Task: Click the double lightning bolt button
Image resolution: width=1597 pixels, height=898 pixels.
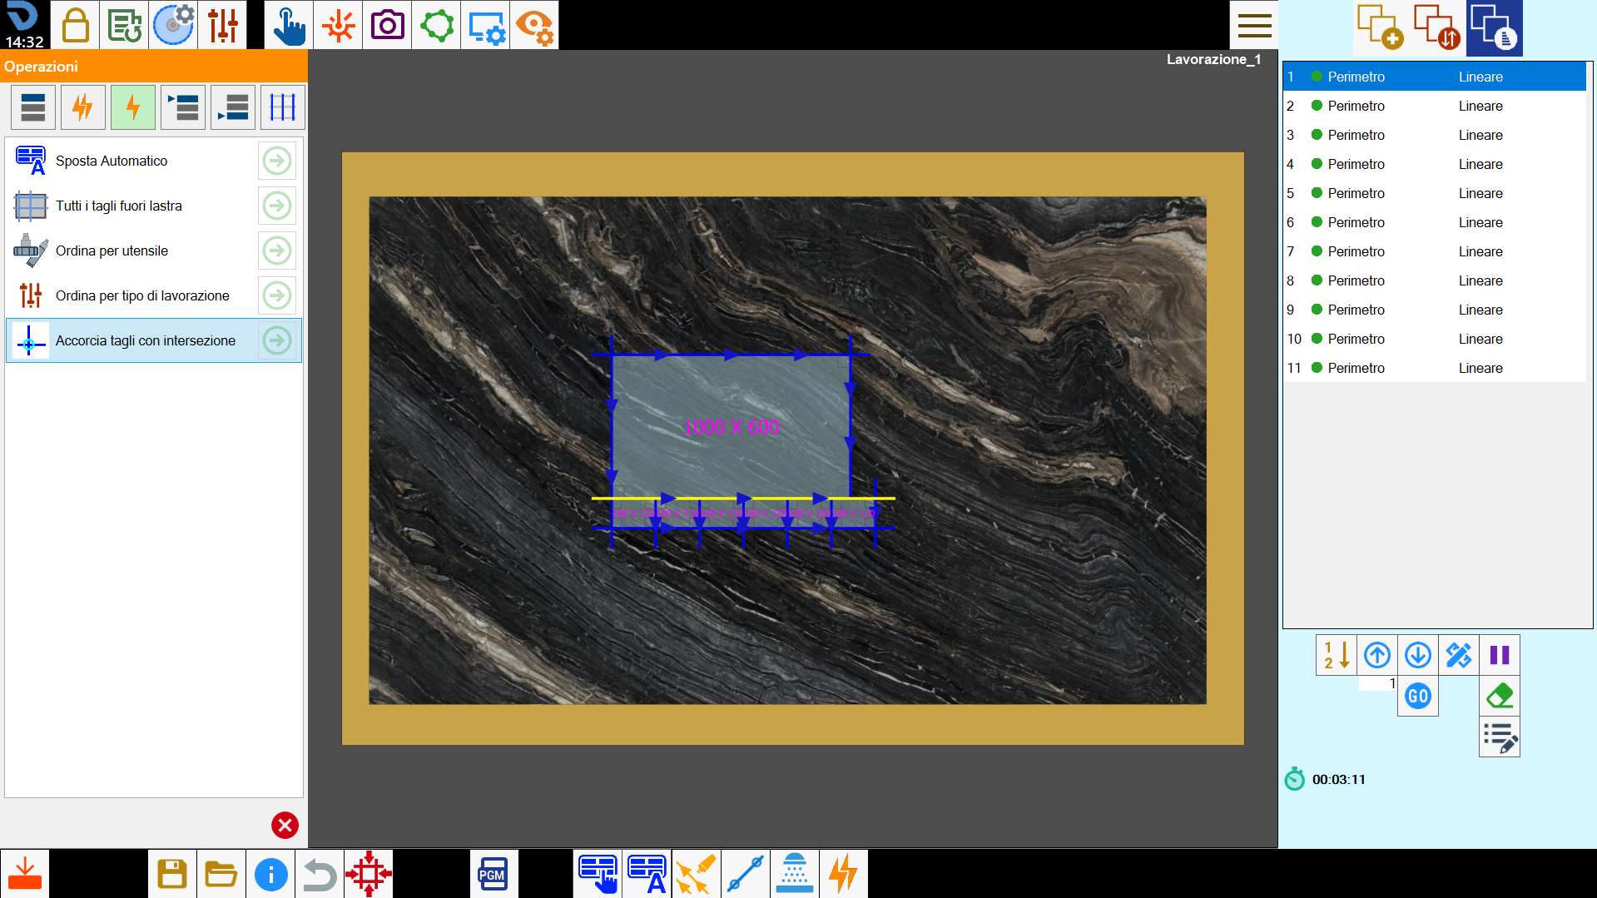Action: pyautogui.click(x=83, y=107)
